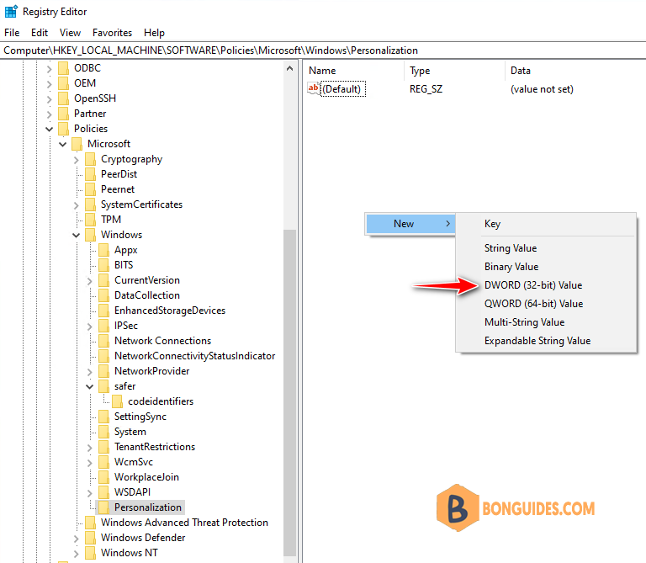
Task: Click the safer folder icon
Action: (103, 386)
